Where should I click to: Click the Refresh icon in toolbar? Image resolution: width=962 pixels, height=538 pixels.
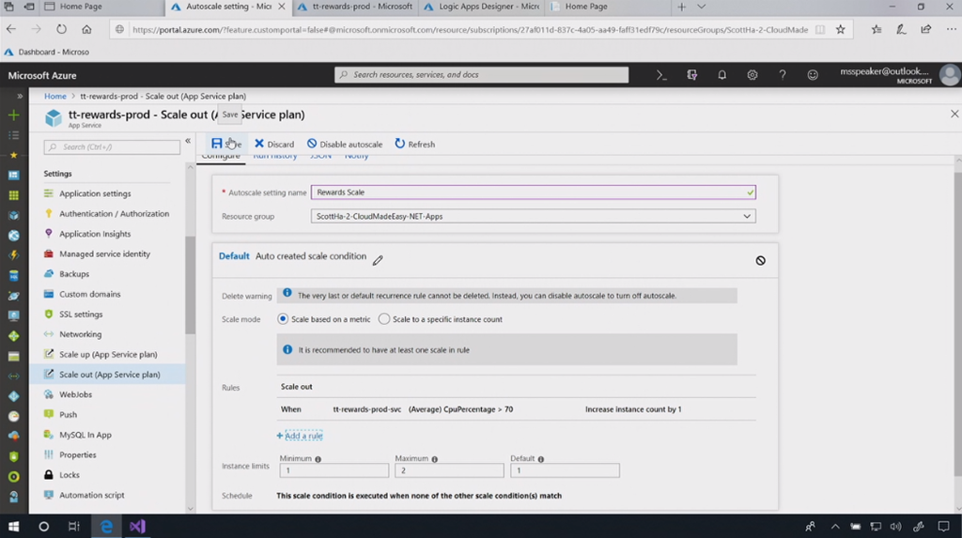pos(400,144)
